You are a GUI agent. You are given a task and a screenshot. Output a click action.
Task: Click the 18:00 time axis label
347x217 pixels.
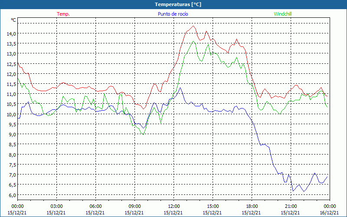pos(252,207)
